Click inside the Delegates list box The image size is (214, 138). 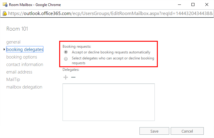click(109, 102)
